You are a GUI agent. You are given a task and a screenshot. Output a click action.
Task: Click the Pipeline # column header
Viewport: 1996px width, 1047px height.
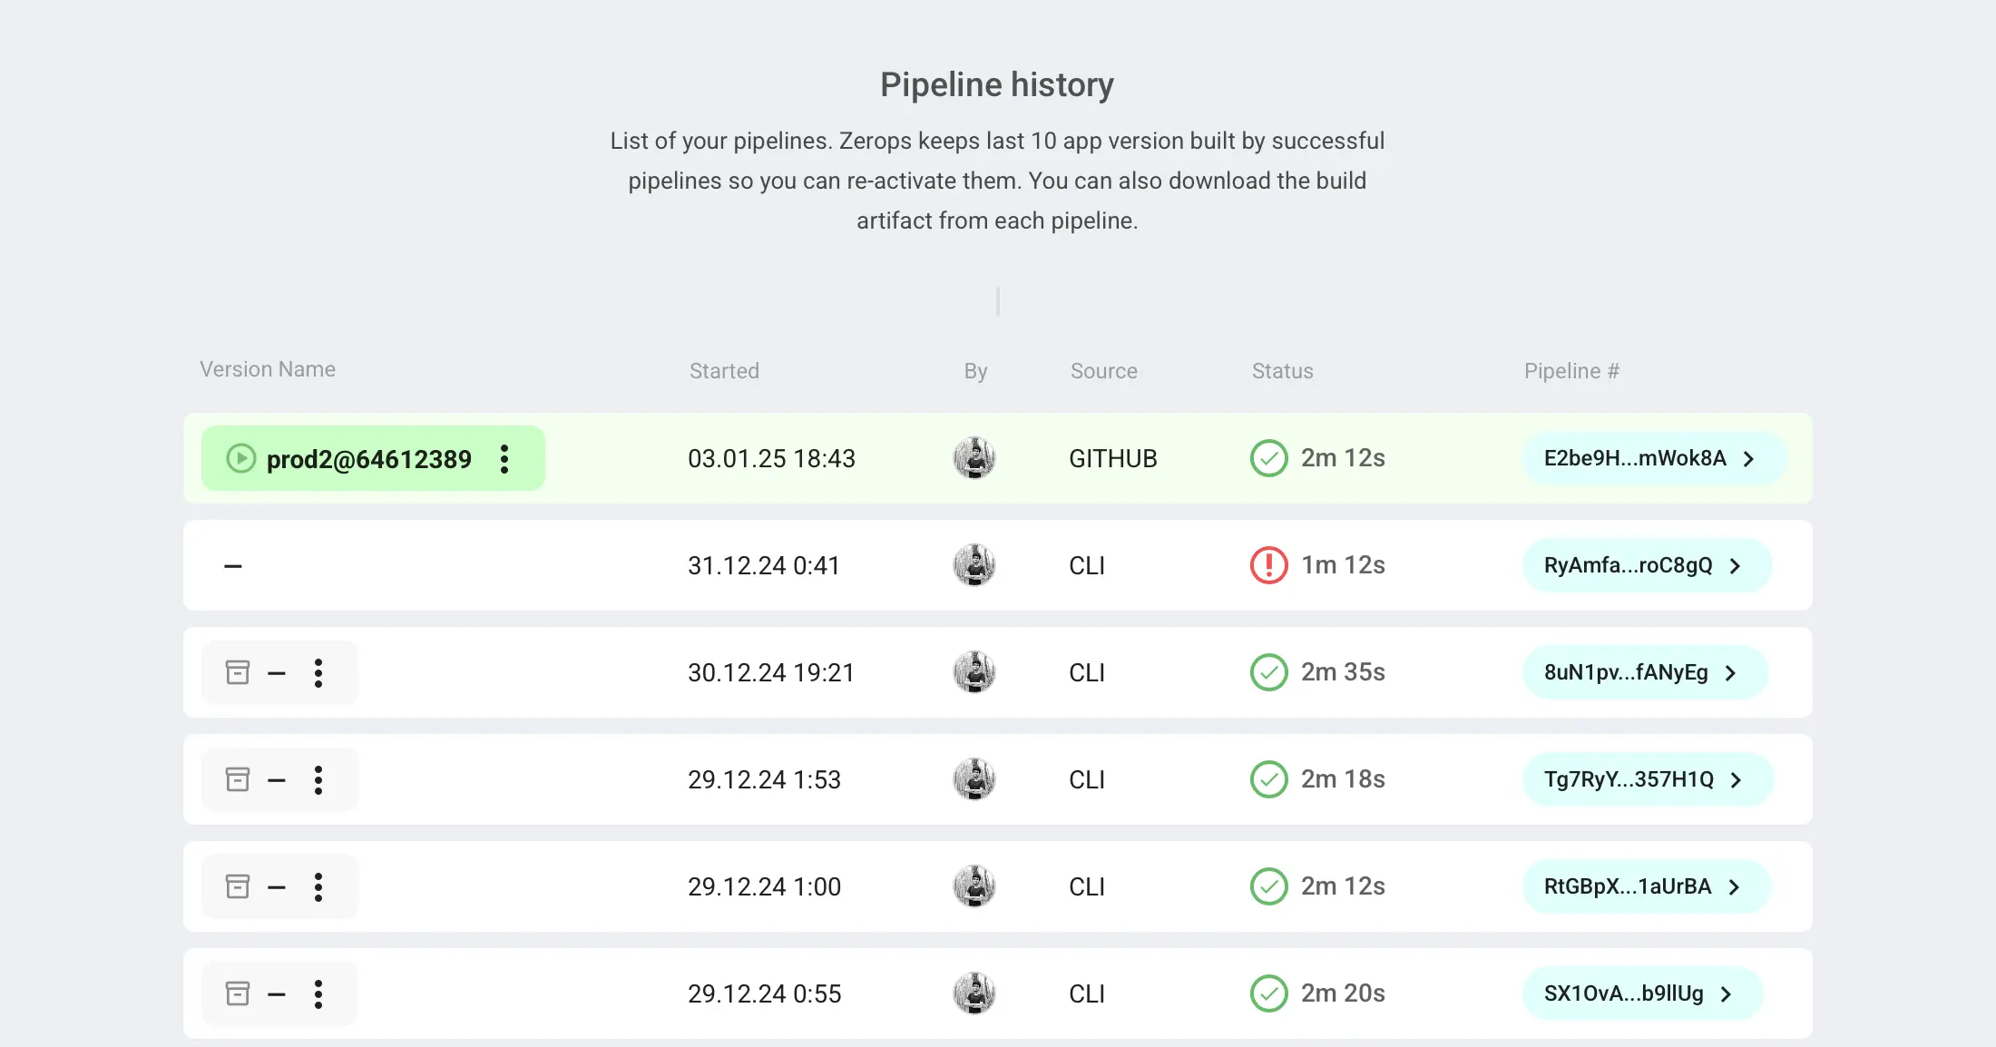pyautogui.click(x=1571, y=371)
